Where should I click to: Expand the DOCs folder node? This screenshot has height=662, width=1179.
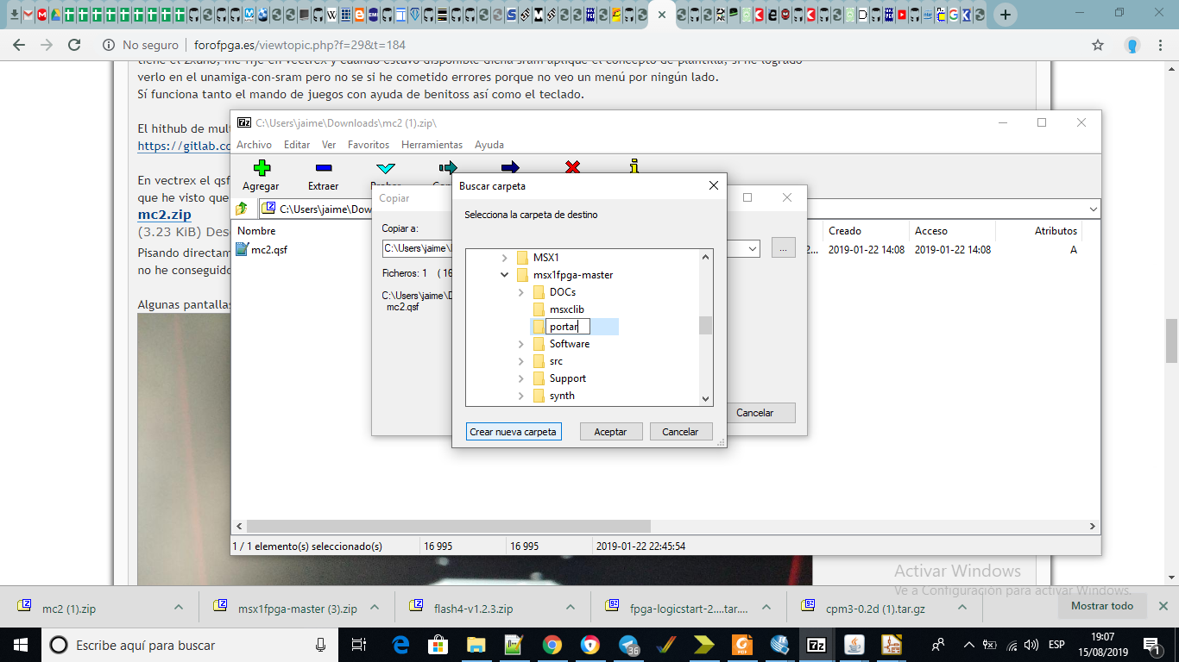tap(521, 292)
